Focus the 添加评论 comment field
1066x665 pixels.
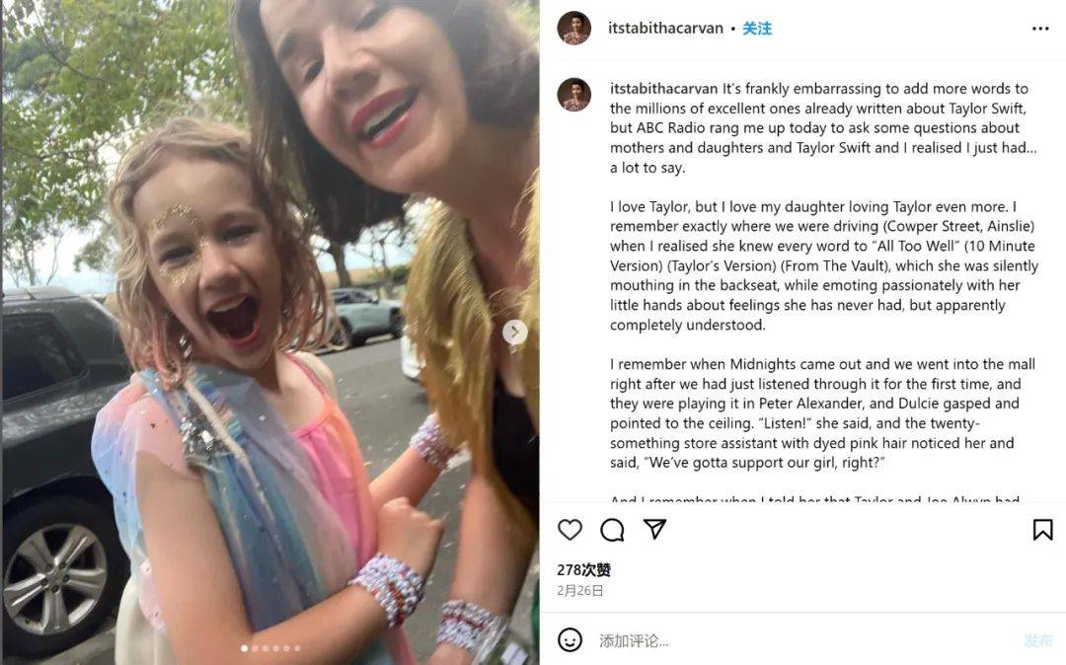tap(802, 640)
